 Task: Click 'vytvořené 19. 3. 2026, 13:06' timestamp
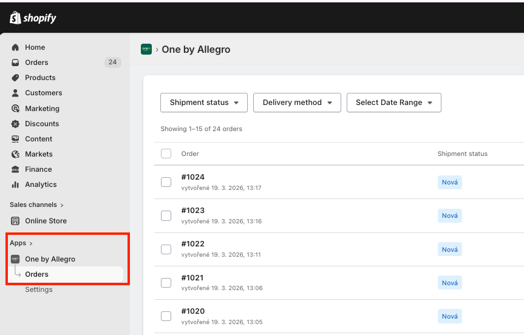tap(222, 288)
